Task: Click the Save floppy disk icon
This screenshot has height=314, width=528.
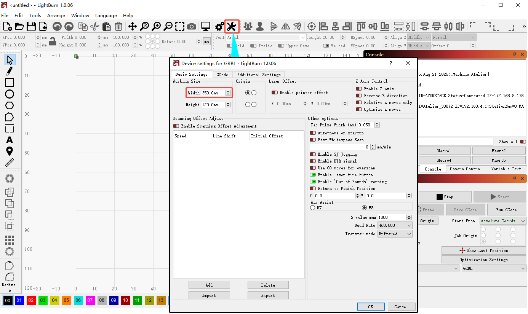Action: pyautogui.click(x=31, y=26)
